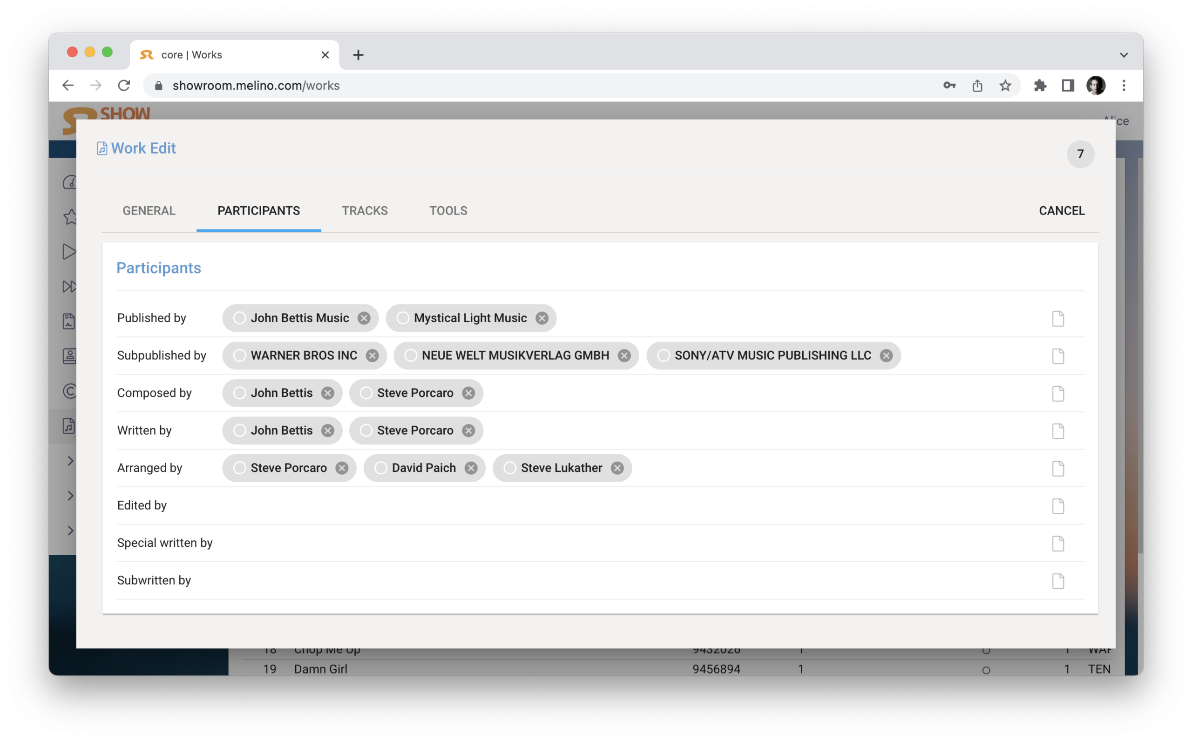Open Chrome profile avatar menu
Image resolution: width=1192 pixels, height=740 pixels.
pos(1096,86)
